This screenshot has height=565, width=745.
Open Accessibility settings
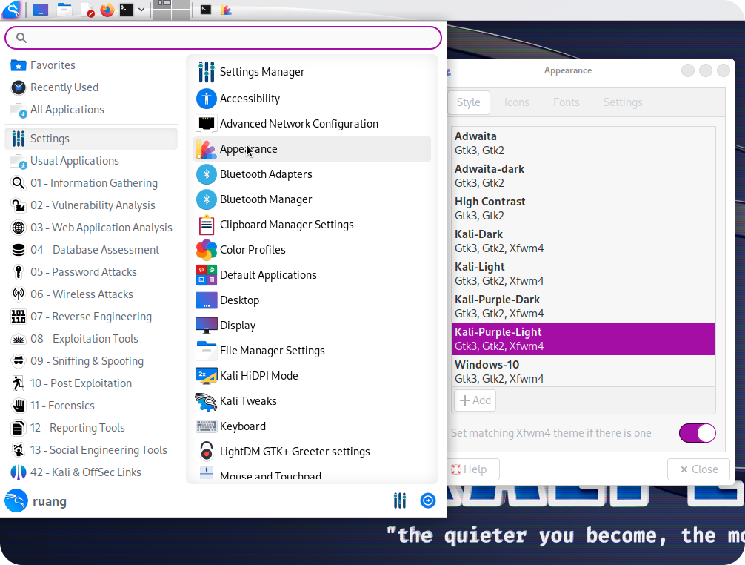click(313, 99)
